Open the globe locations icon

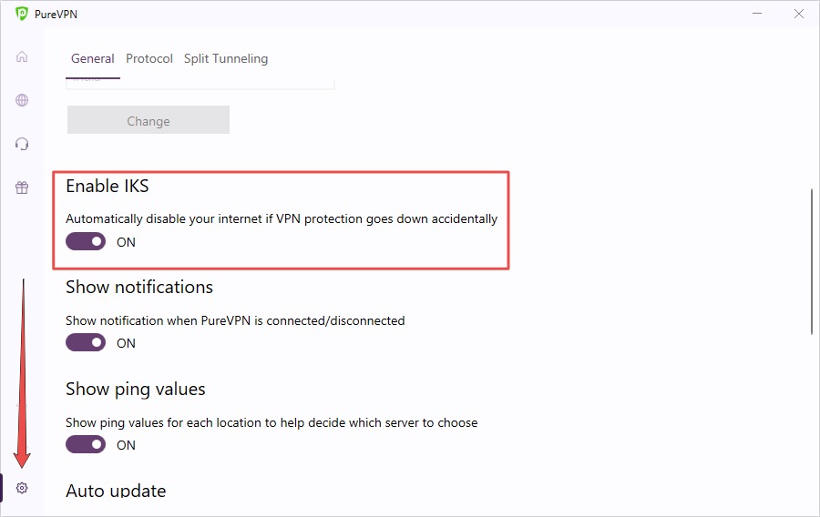22,100
